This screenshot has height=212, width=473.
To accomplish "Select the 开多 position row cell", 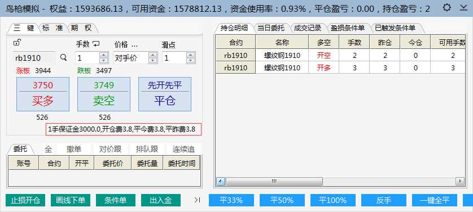I will tap(323, 67).
